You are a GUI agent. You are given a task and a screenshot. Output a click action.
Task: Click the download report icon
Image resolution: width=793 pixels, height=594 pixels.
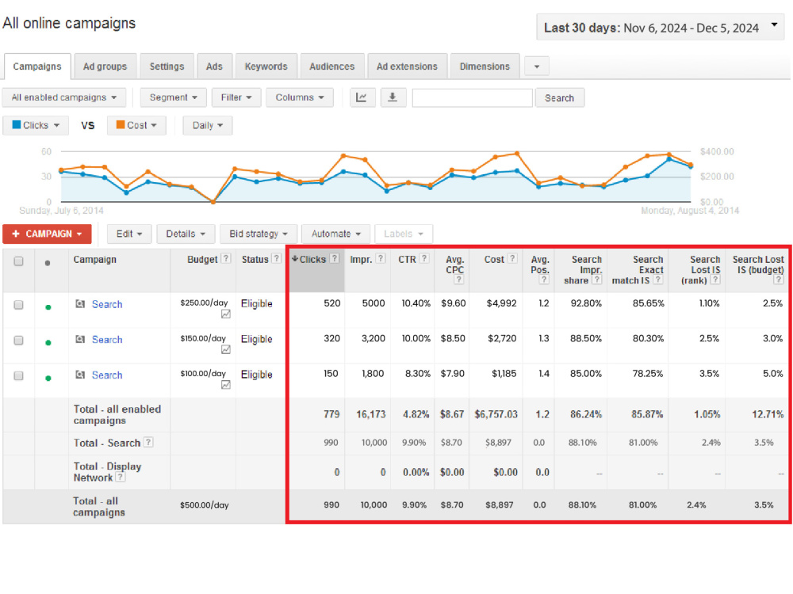pyautogui.click(x=393, y=97)
